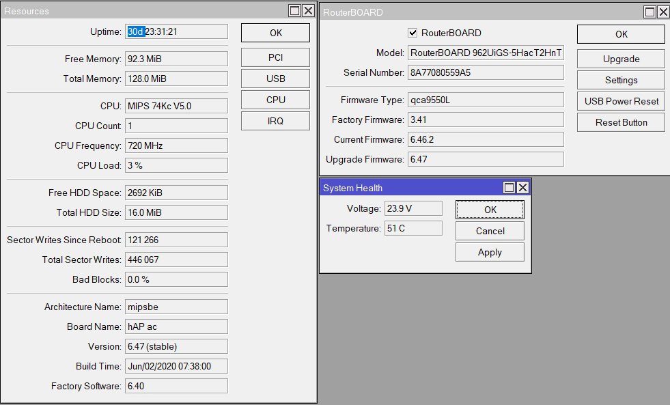Viewport: 670px width, 405px height.
Task: Click the Free HDD Space field 2692 KiB
Action: click(176, 193)
